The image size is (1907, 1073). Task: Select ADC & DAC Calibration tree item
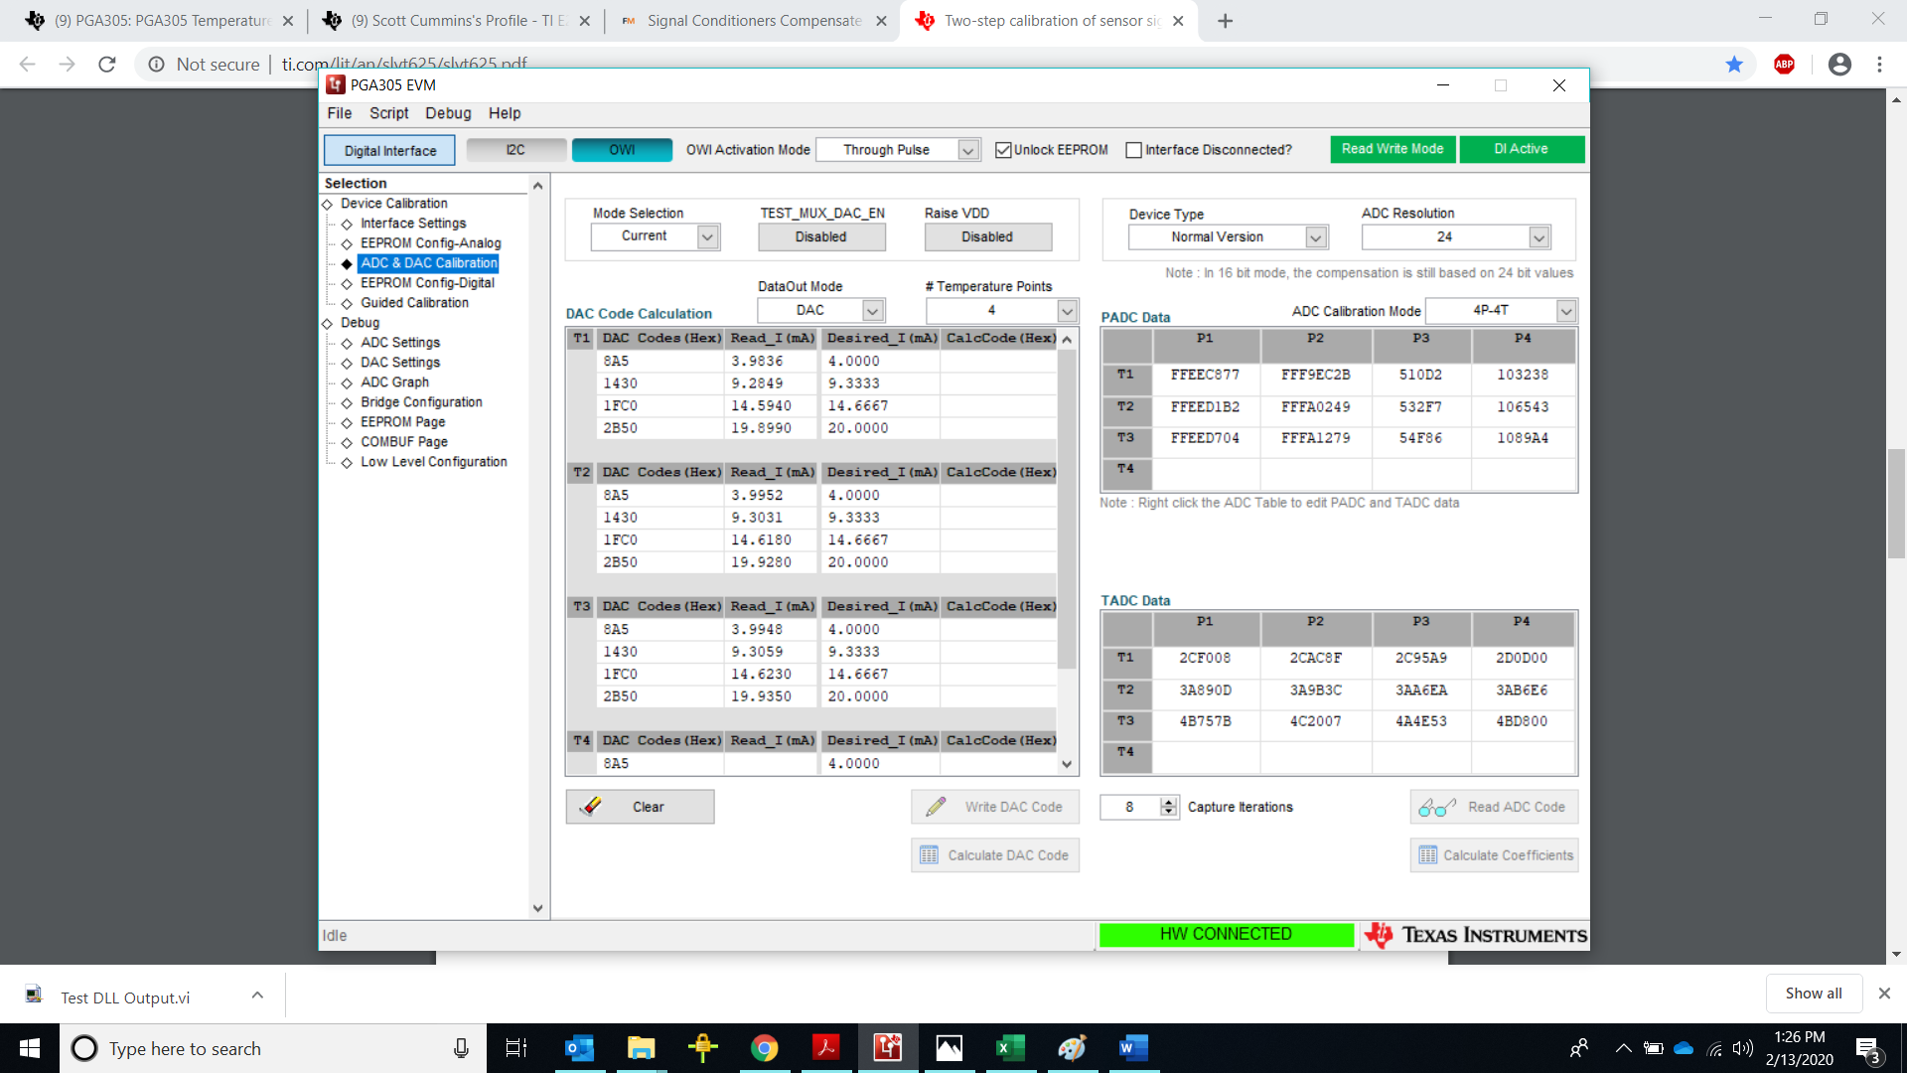click(429, 263)
